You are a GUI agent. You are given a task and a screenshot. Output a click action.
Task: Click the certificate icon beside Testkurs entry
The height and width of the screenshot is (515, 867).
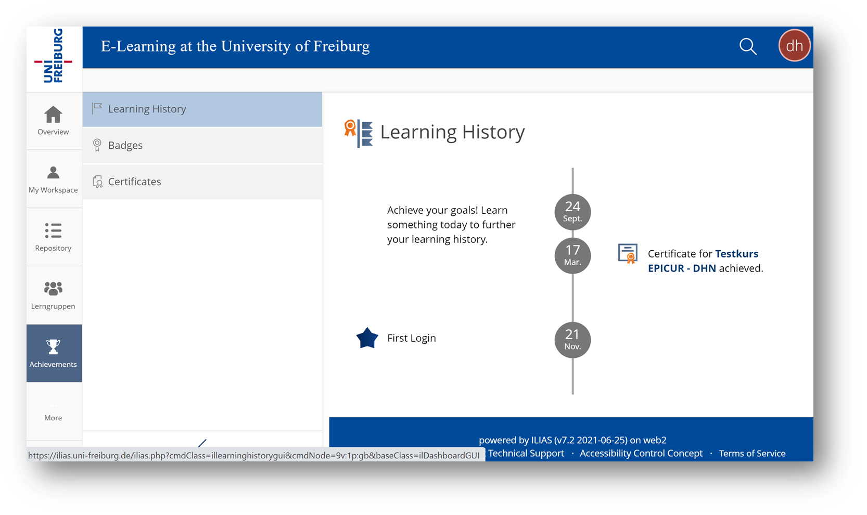click(628, 254)
